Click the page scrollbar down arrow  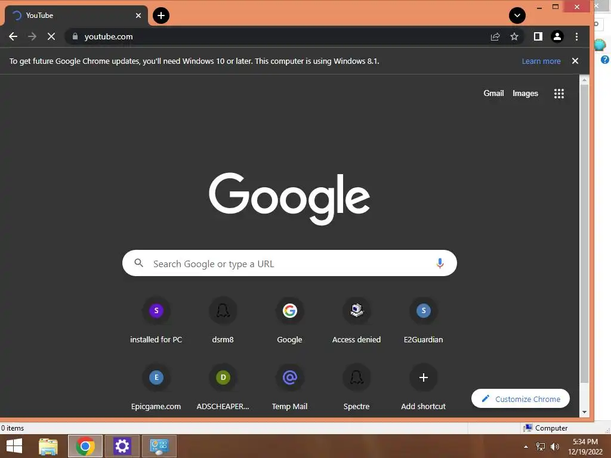pyautogui.click(x=584, y=412)
